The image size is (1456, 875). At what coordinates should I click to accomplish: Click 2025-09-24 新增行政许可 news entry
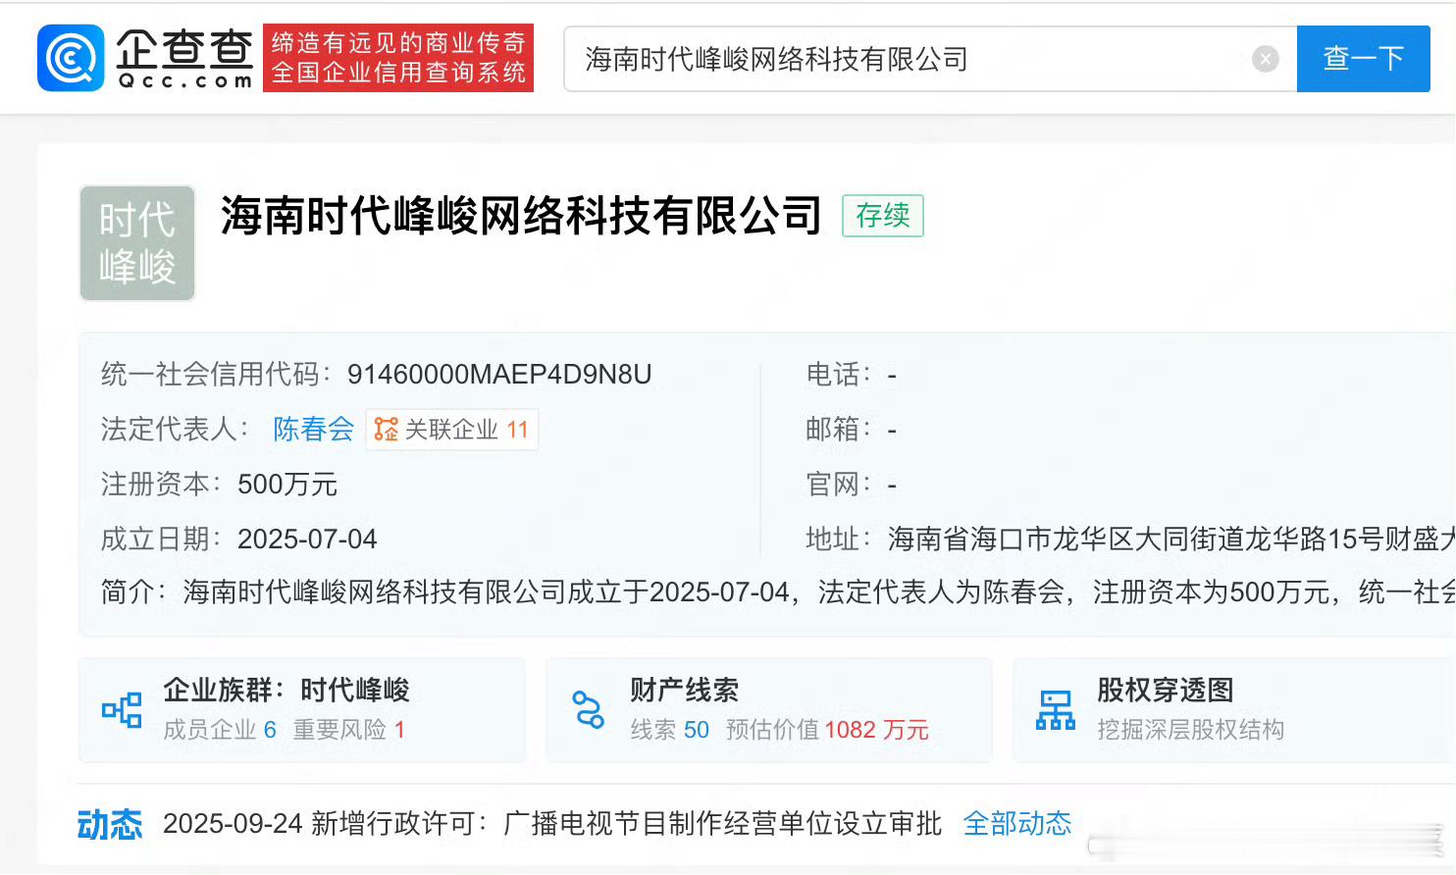coord(552,823)
